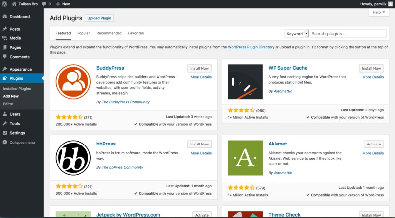
Task: Click the Users person icon
Action: tap(5, 114)
